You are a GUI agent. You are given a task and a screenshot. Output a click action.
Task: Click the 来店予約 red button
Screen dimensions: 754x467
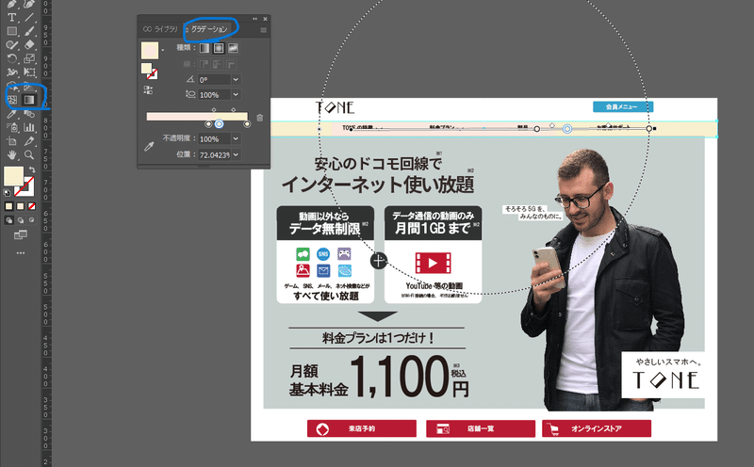(x=362, y=428)
